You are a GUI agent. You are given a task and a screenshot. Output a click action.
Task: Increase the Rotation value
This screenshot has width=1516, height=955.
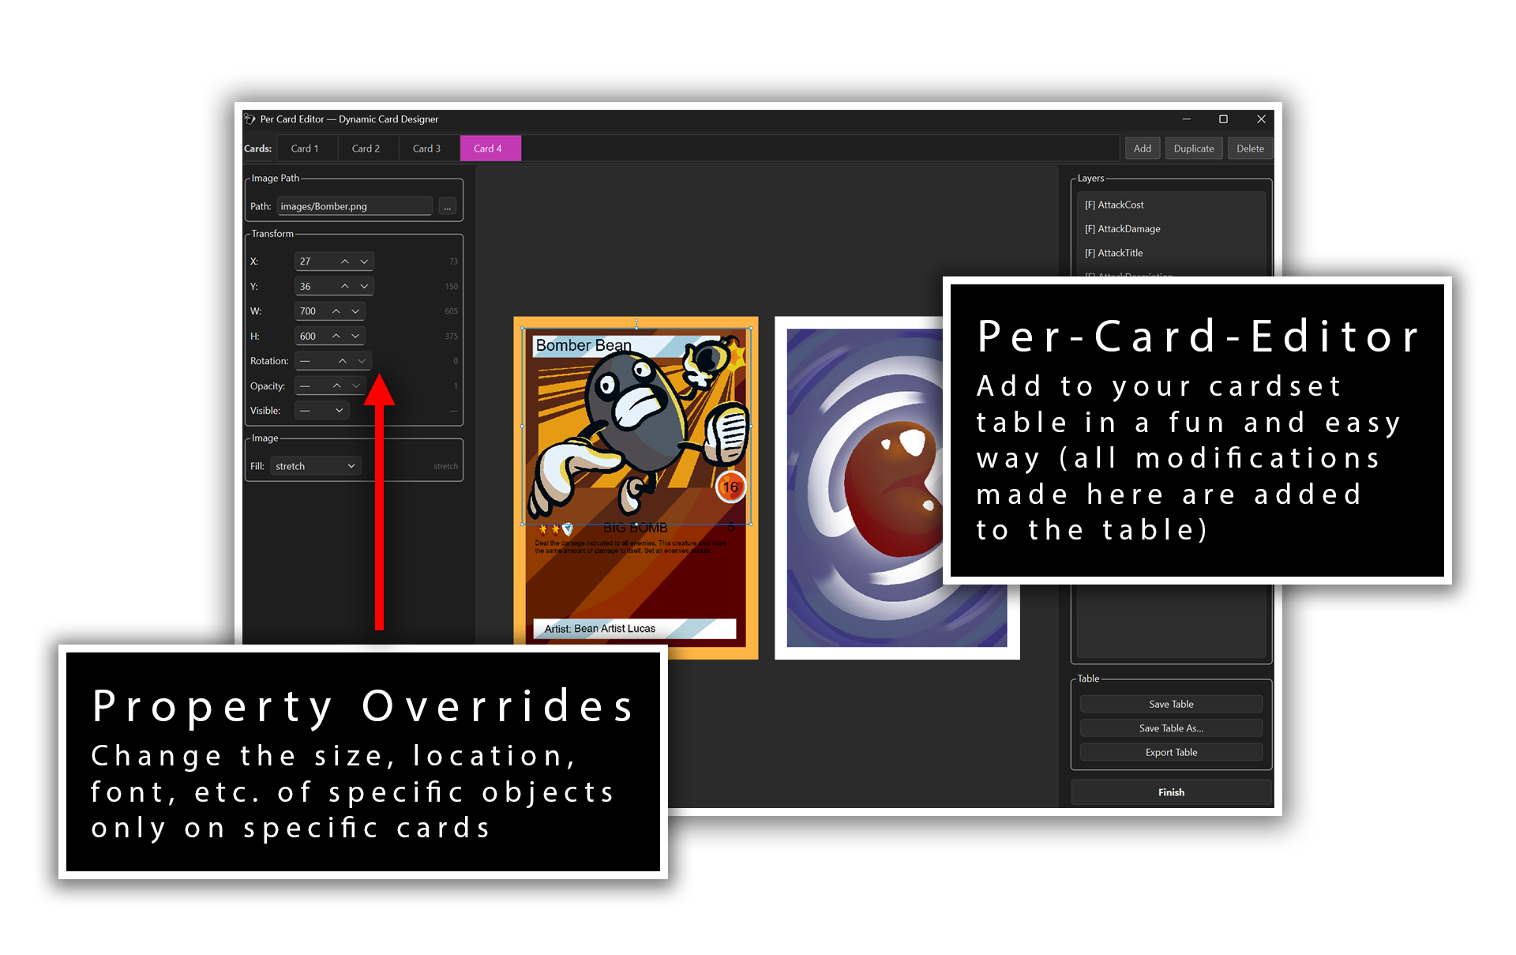tap(343, 361)
